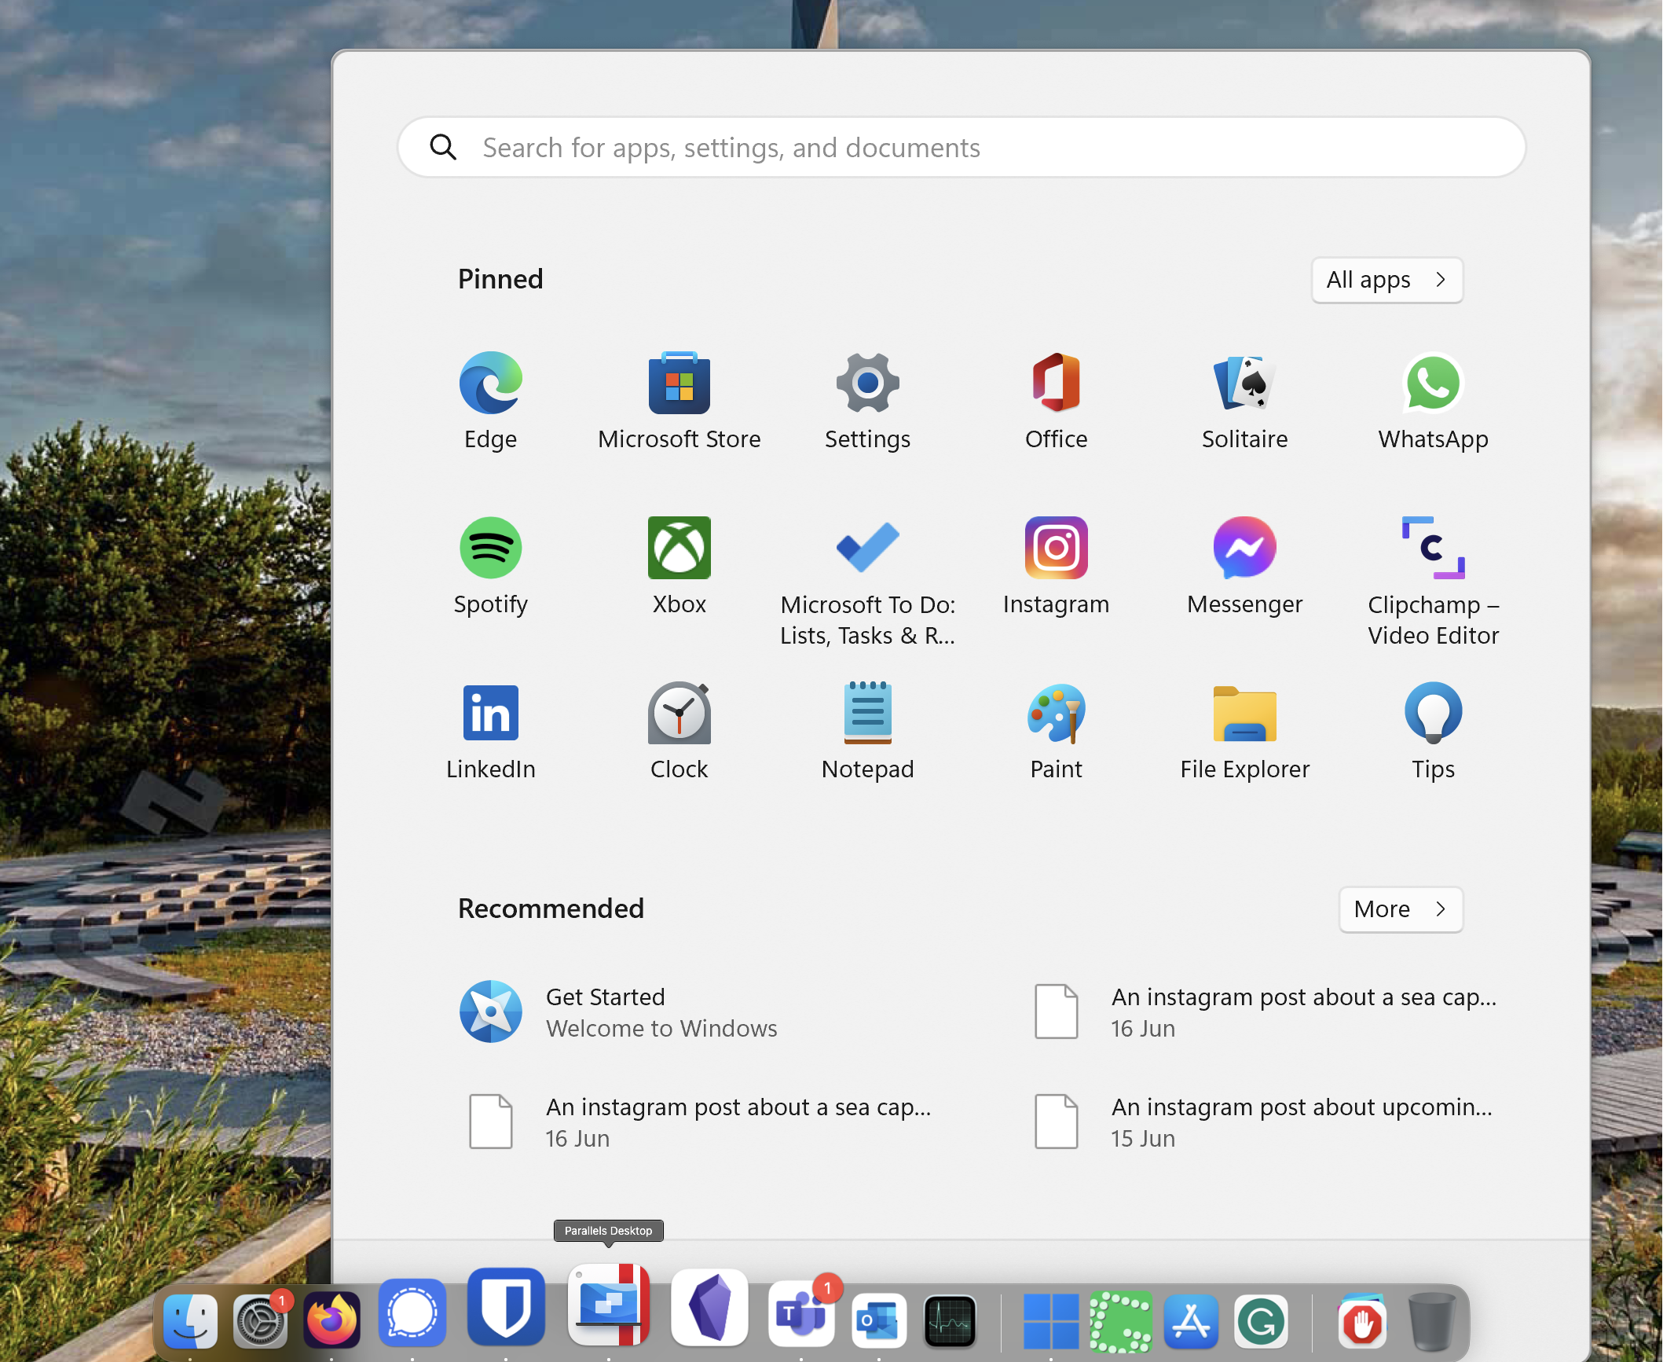Launch Microsoft Store from pinned apps
Viewport: 1663px width, 1362px height.
pos(679,401)
